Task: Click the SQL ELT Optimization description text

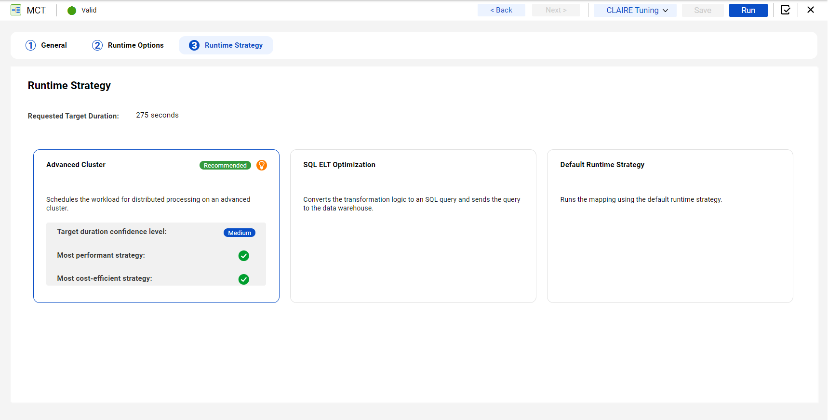Action: pyautogui.click(x=412, y=204)
